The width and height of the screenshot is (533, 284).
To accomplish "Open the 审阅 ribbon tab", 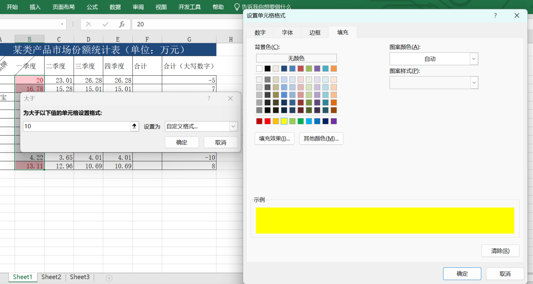I will 138,7.
